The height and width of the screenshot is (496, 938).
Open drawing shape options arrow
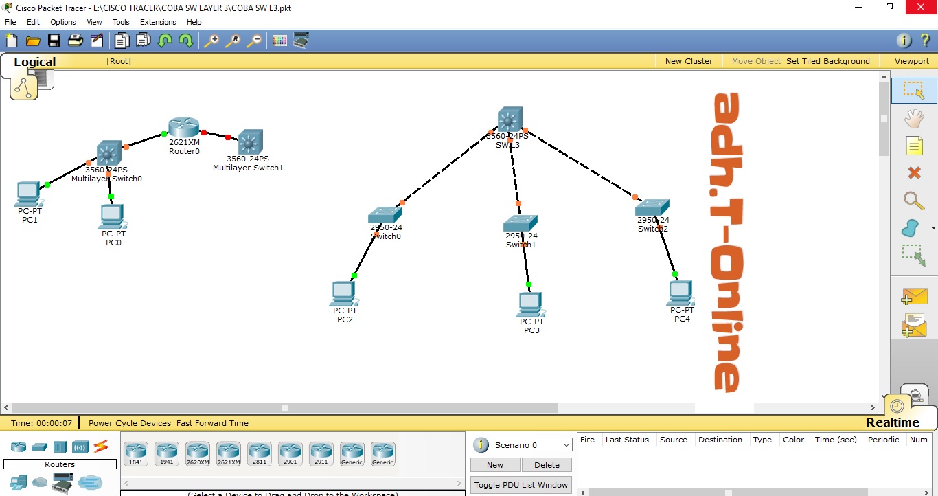[x=933, y=228]
